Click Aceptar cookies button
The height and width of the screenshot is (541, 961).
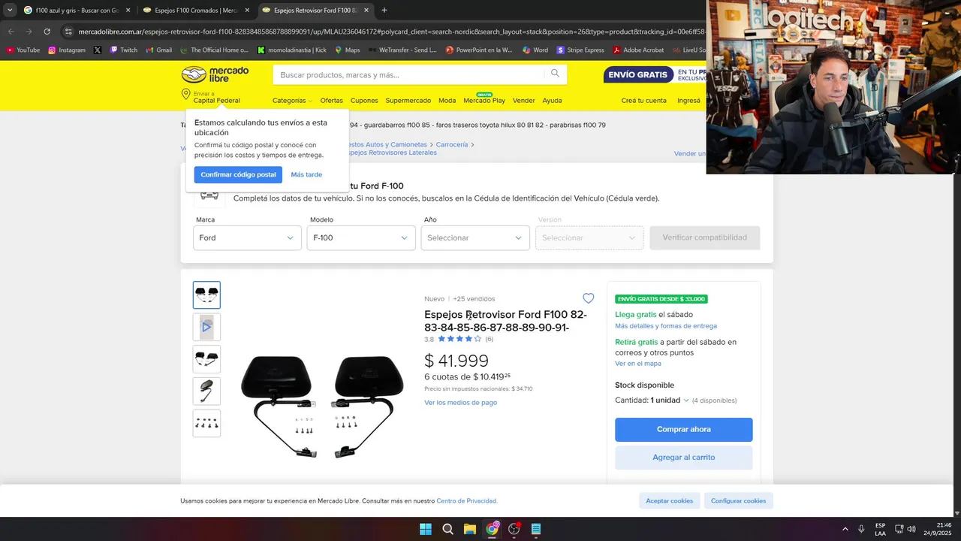[x=670, y=501]
